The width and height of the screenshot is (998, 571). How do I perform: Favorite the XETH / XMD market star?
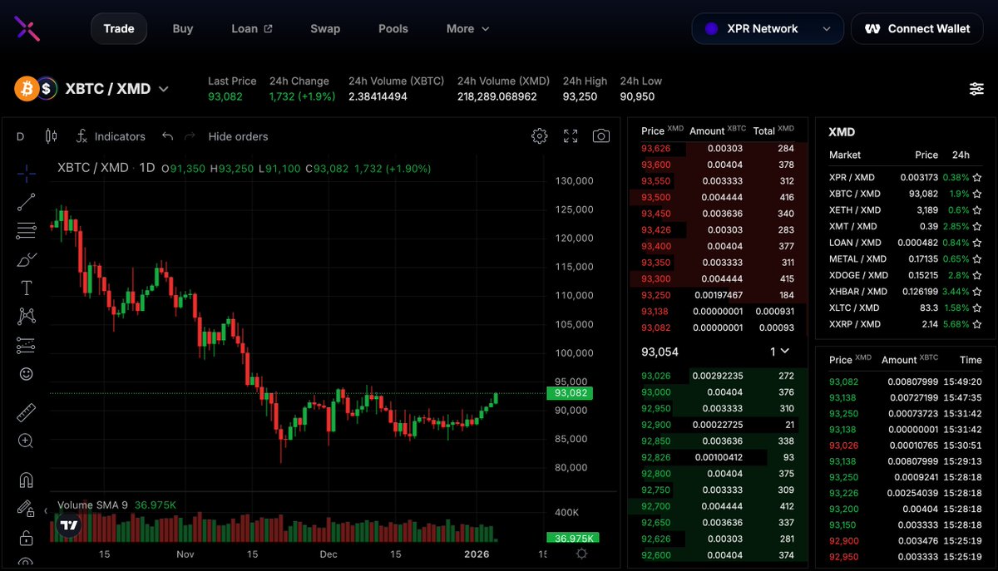(977, 210)
